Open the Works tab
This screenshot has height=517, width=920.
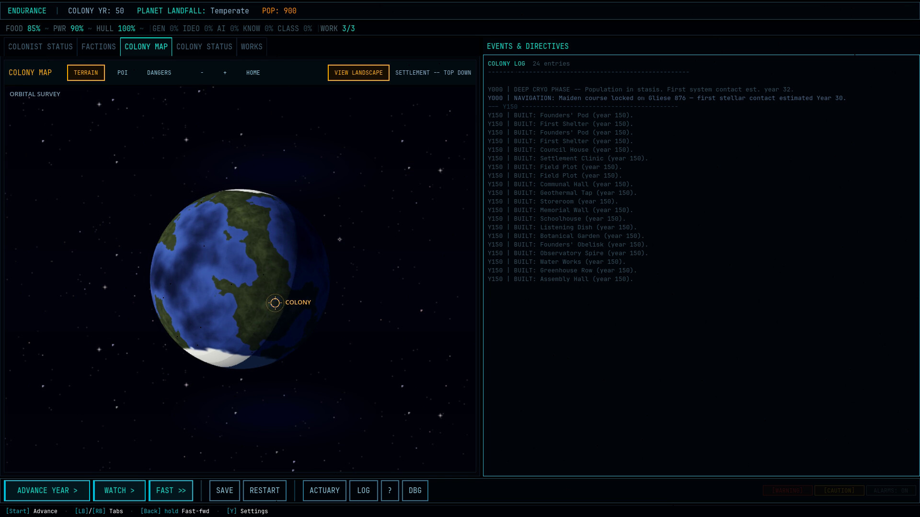point(252,47)
